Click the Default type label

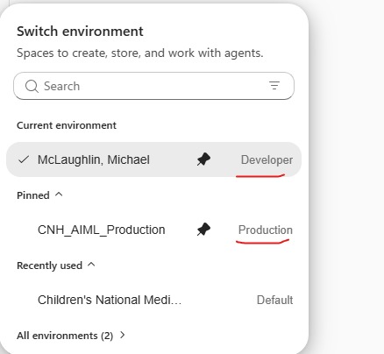tap(274, 300)
